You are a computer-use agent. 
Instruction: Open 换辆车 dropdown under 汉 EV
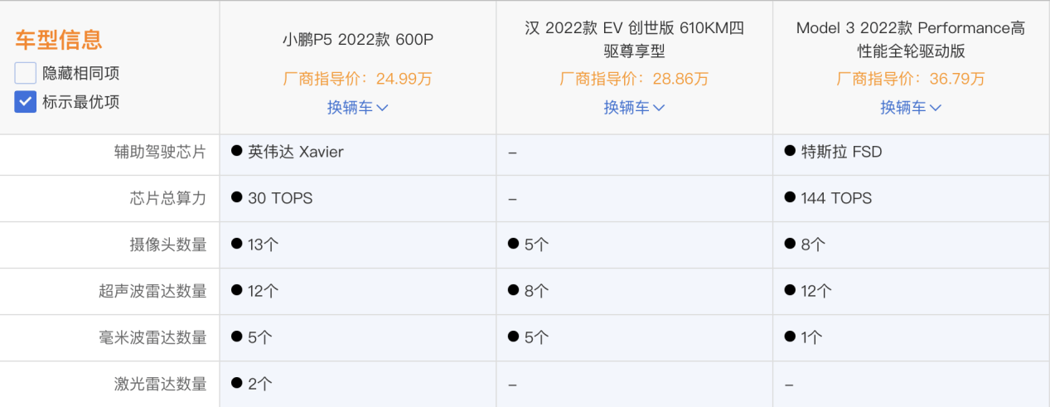(x=634, y=108)
